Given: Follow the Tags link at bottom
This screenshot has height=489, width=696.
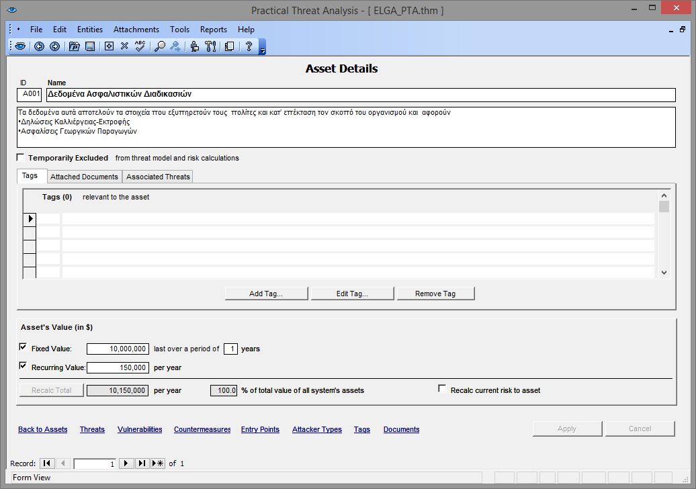Looking at the screenshot, I should [362, 429].
